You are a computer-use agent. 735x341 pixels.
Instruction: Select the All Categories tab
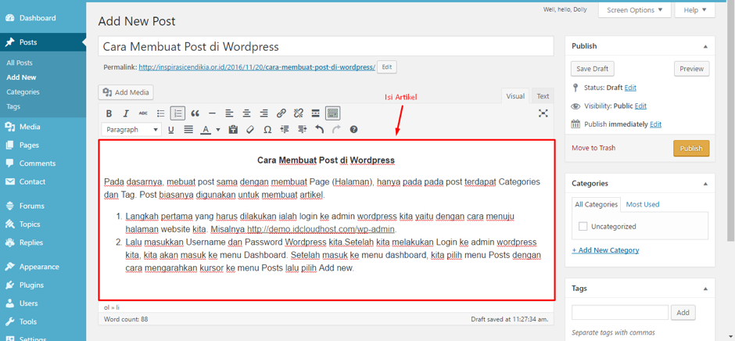(597, 204)
